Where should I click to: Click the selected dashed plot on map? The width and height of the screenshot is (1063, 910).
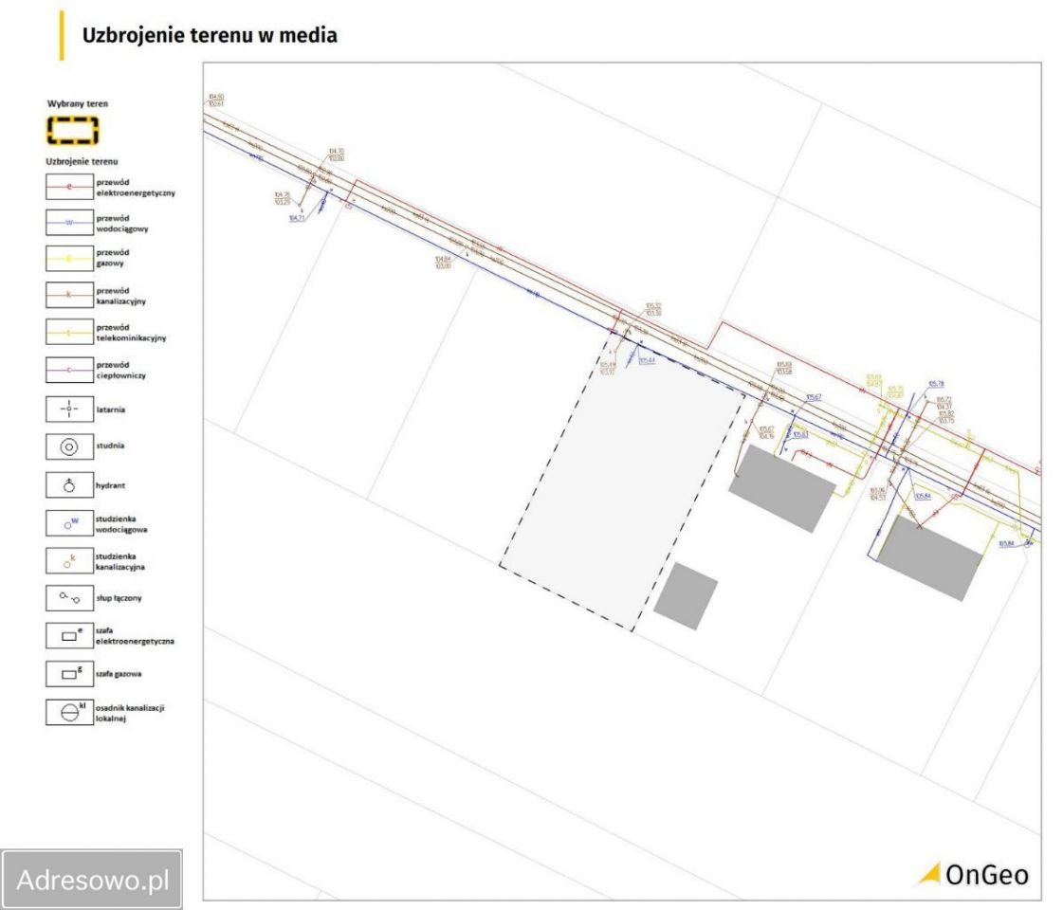[622, 482]
